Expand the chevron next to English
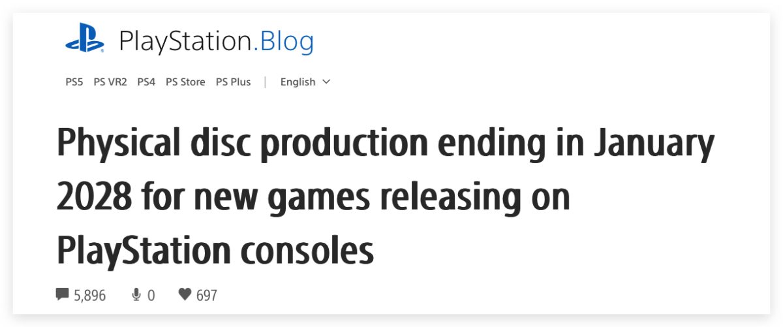 tap(326, 82)
